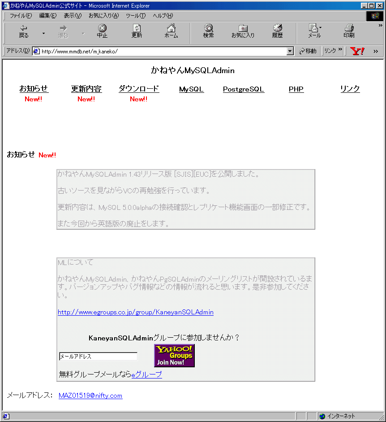Click the KaneyanSQLAdminグループに参加しませんか text

coord(164,338)
